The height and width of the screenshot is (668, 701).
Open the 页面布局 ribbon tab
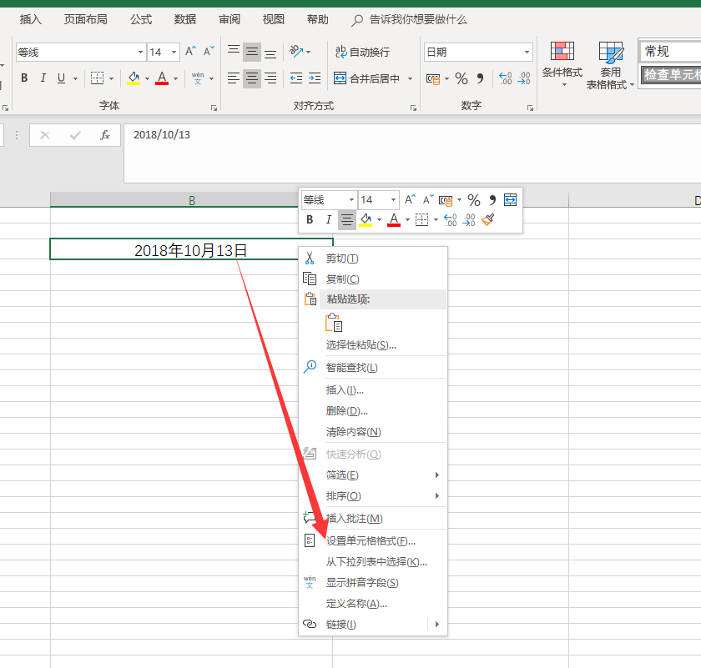(85, 20)
